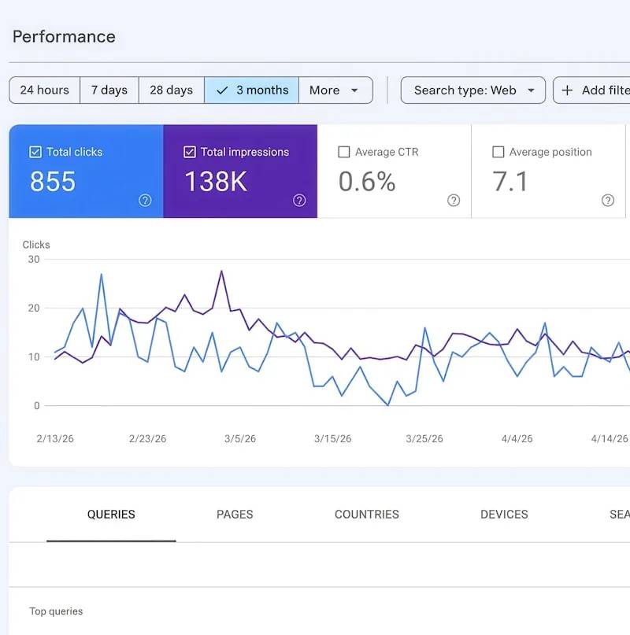Click the Performance page heading
The width and height of the screenshot is (630, 635).
[64, 36]
